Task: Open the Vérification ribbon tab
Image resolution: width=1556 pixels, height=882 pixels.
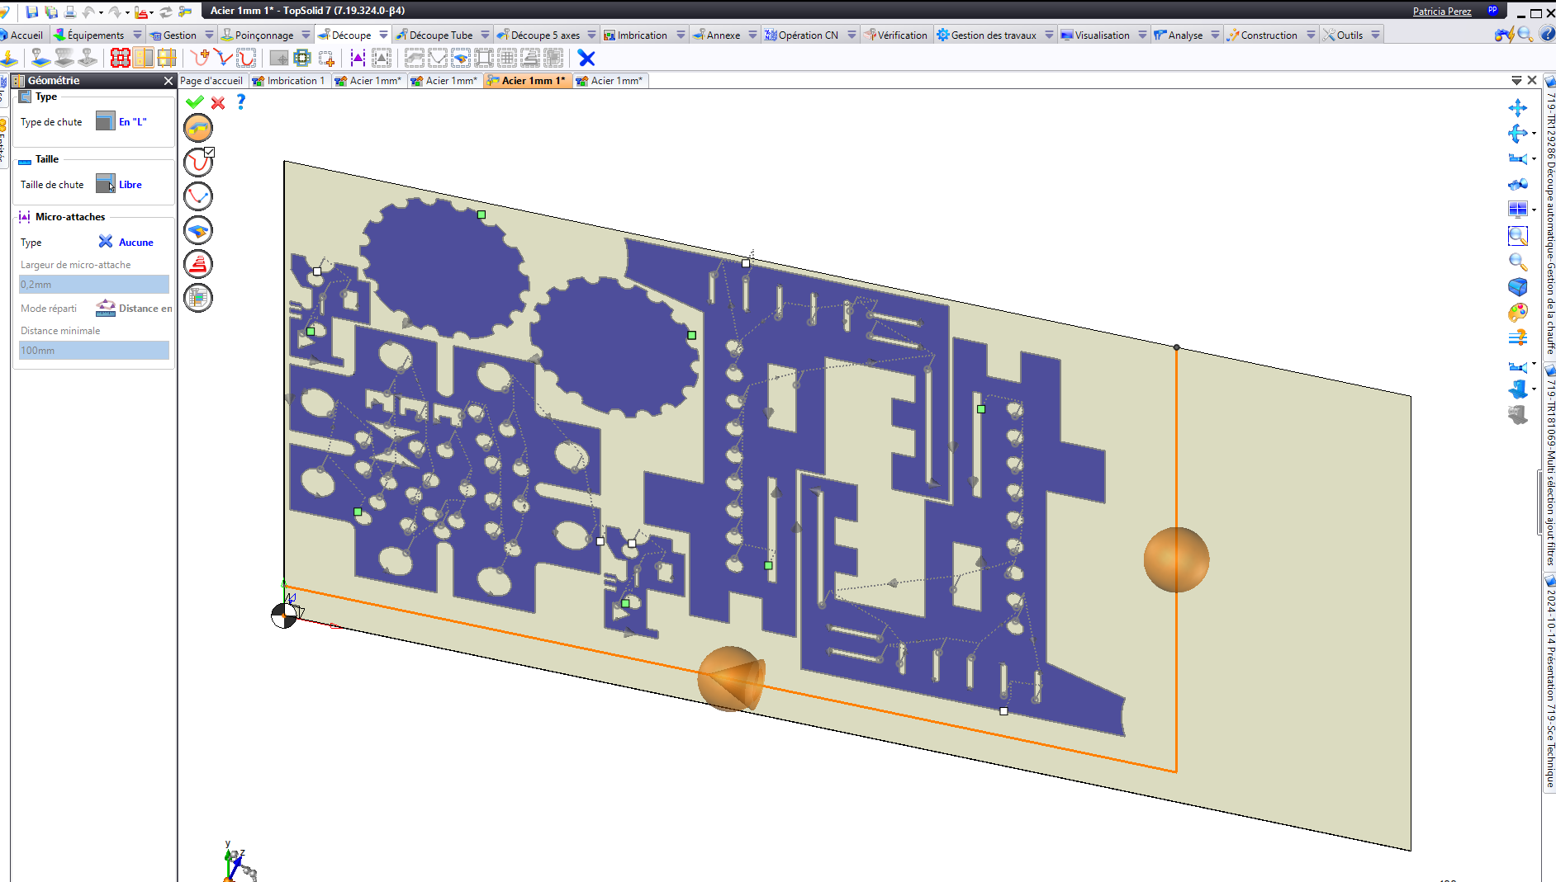Action: (x=896, y=35)
